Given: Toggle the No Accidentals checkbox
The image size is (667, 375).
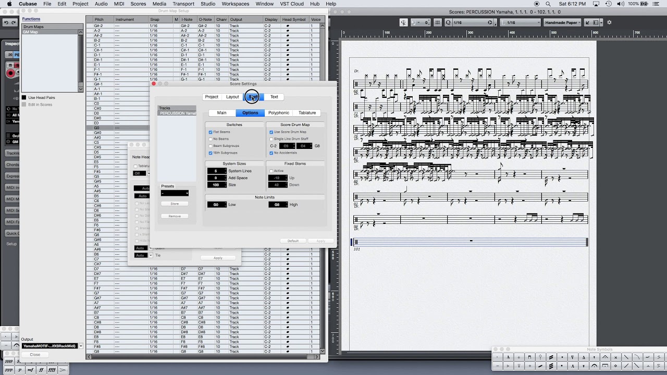Looking at the screenshot, I should pyautogui.click(x=271, y=153).
